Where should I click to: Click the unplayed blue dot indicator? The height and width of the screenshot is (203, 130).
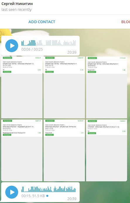pos(47,196)
